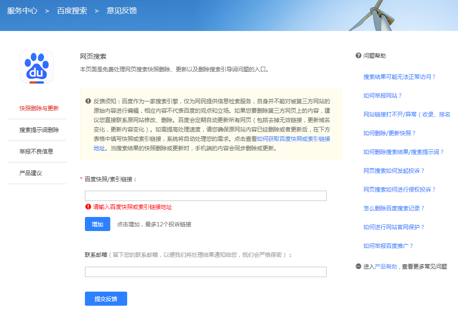Select the 快照删除与更新 sidebar tab

click(39, 108)
